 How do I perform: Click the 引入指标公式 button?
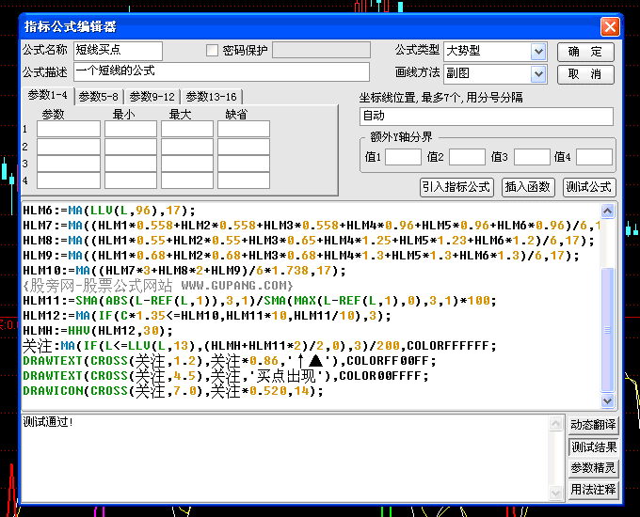pyautogui.click(x=456, y=187)
